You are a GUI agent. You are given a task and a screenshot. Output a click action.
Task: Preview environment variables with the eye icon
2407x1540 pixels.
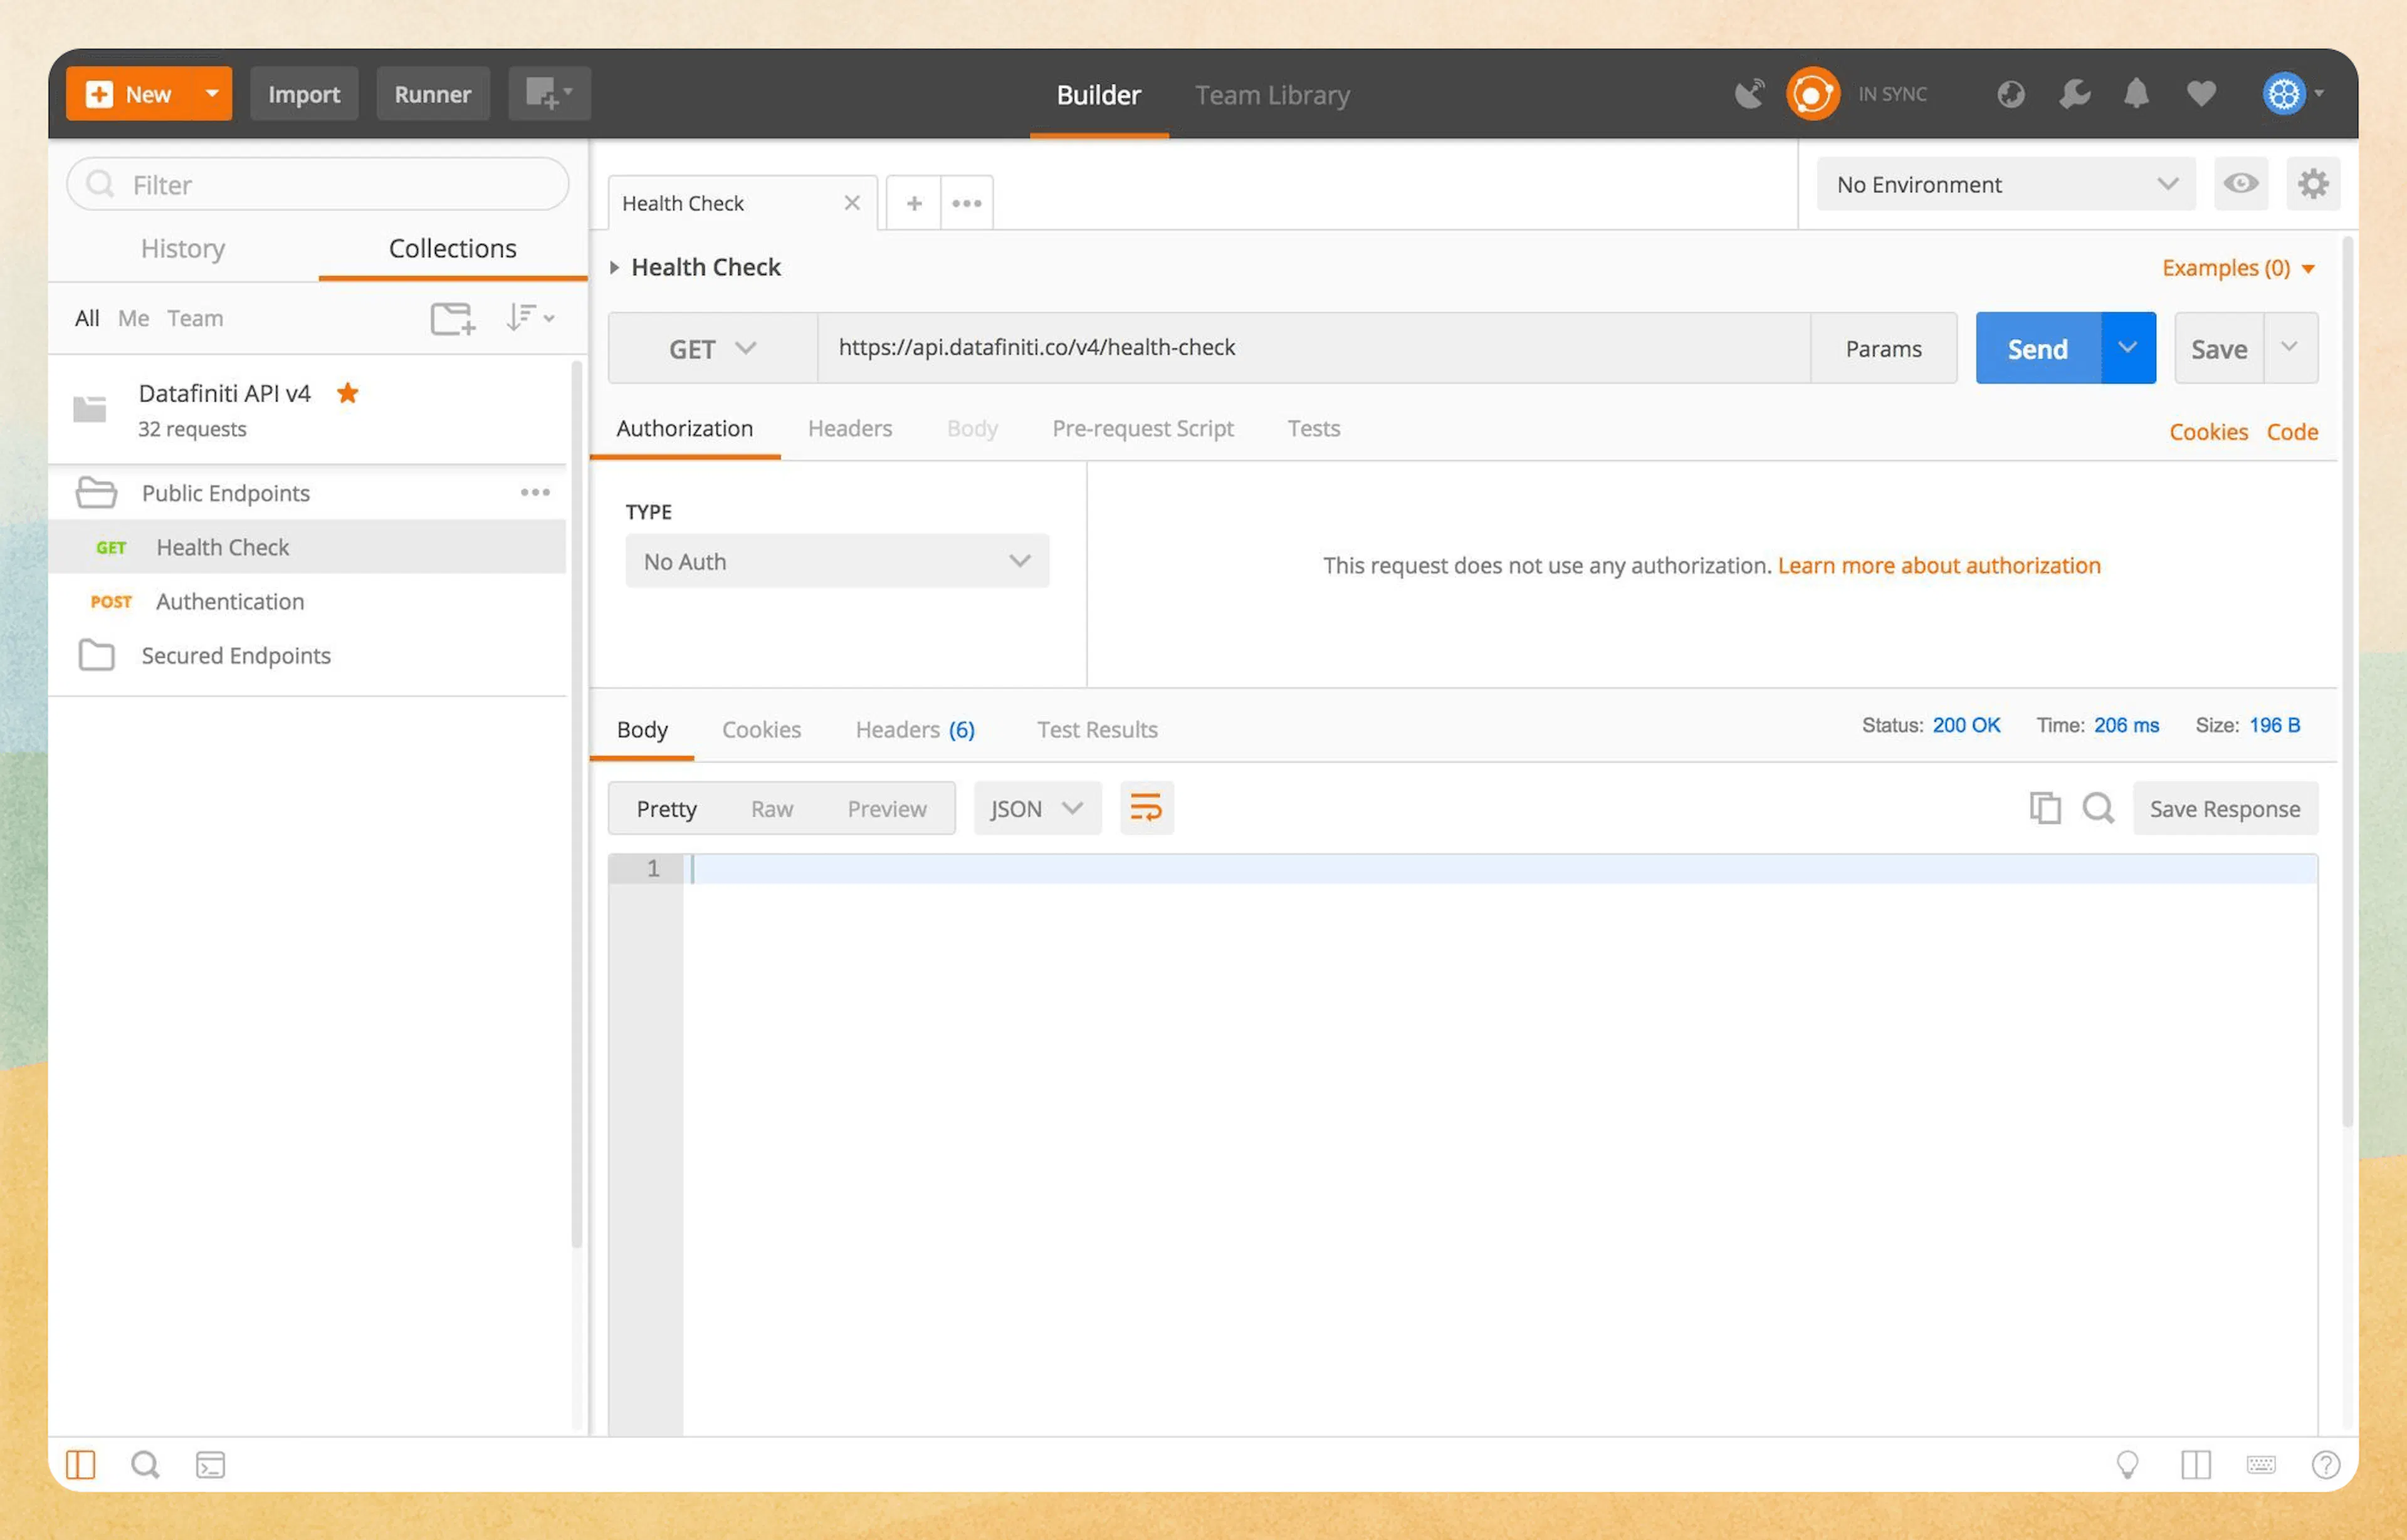tap(2241, 184)
